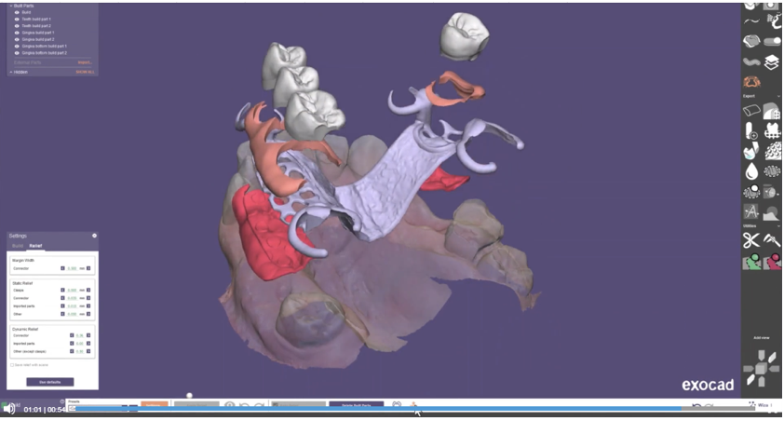Image resolution: width=784 pixels, height=421 pixels.
Task: Click the video progress bar
Action: coord(372,409)
